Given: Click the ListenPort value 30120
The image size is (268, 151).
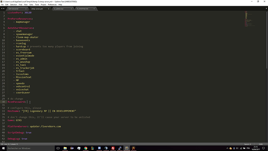Looking at the screenshot, I should [x=28, y=13].
